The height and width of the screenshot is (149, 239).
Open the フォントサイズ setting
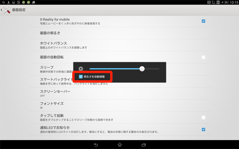[120, 105]
